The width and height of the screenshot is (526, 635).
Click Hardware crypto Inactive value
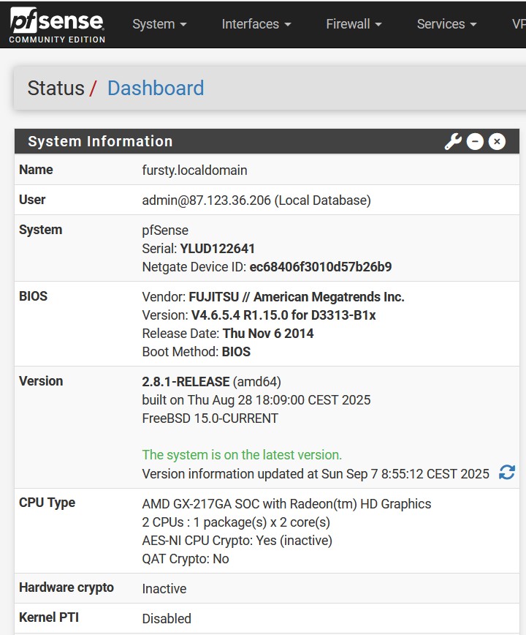click(x=164, y=589)
